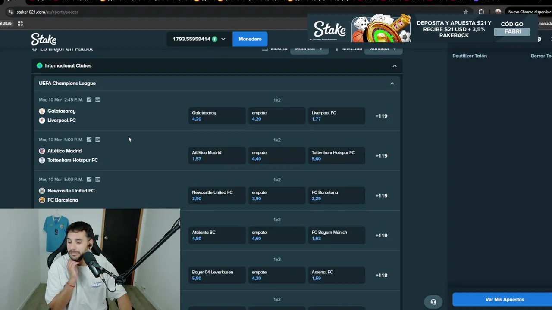Image resolution: width=552 pixels, height=310 pixels.
Task: Open live support via the headset icon
Action: [x=433, y=302]
